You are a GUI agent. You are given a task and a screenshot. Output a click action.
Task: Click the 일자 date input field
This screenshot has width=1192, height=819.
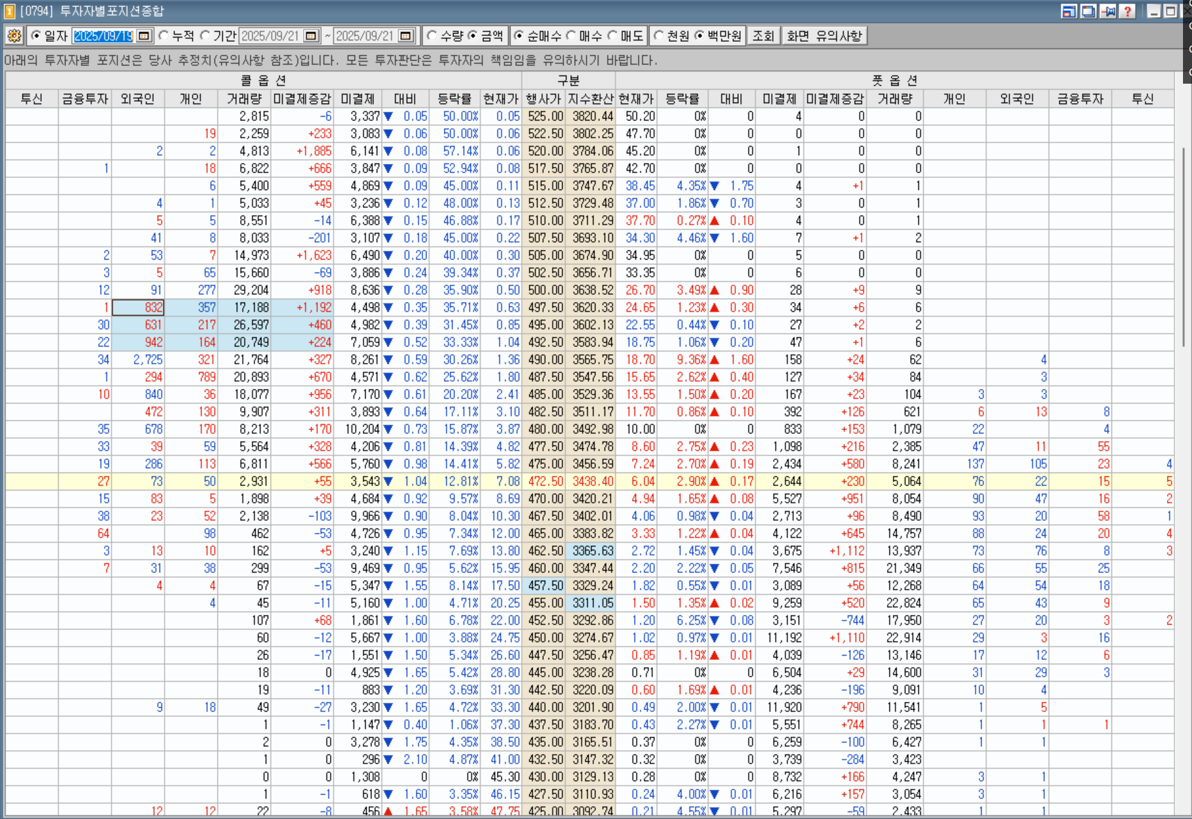103,36
